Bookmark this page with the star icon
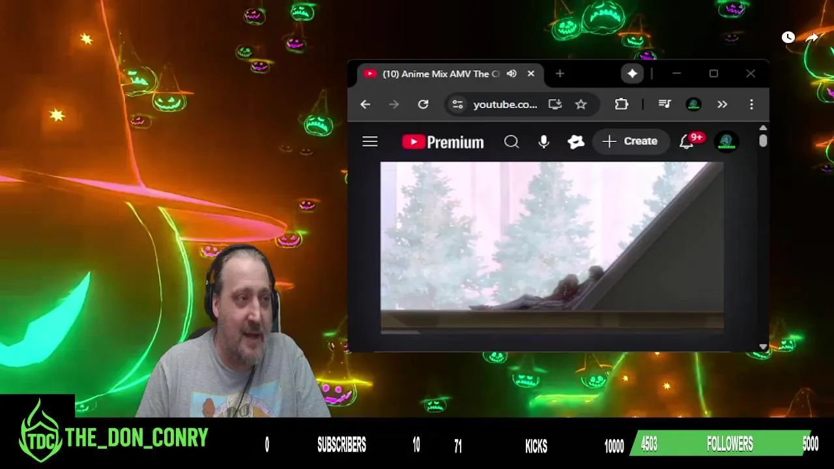 [x=581, y=104]
